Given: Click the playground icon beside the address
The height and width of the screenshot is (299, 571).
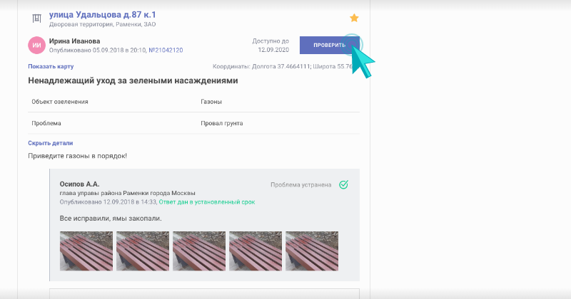Looking at the screenshot, I should click(x=37, y=18).
